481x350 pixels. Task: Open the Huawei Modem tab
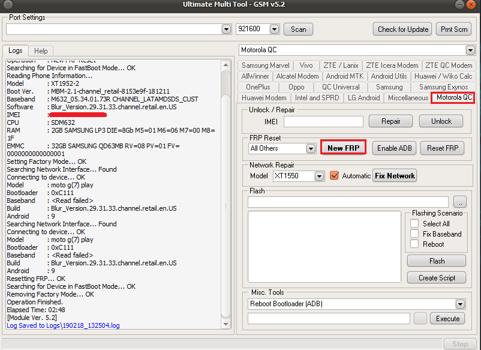[264, 98]
